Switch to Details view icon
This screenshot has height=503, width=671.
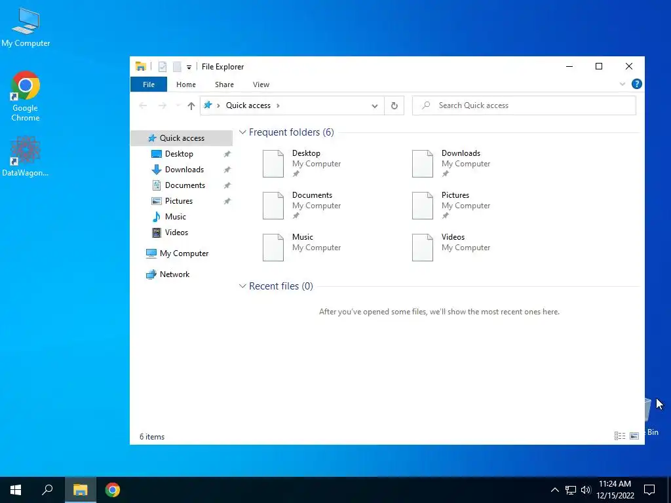(620, 436)
